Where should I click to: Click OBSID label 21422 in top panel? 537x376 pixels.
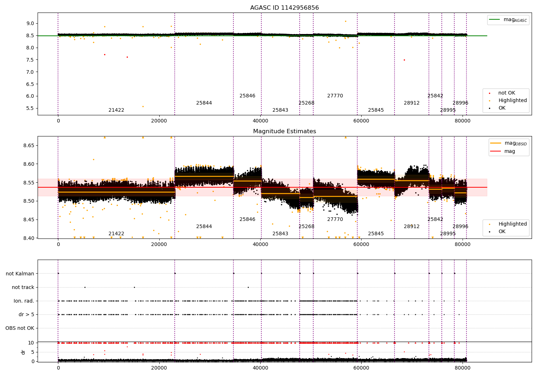116,110
